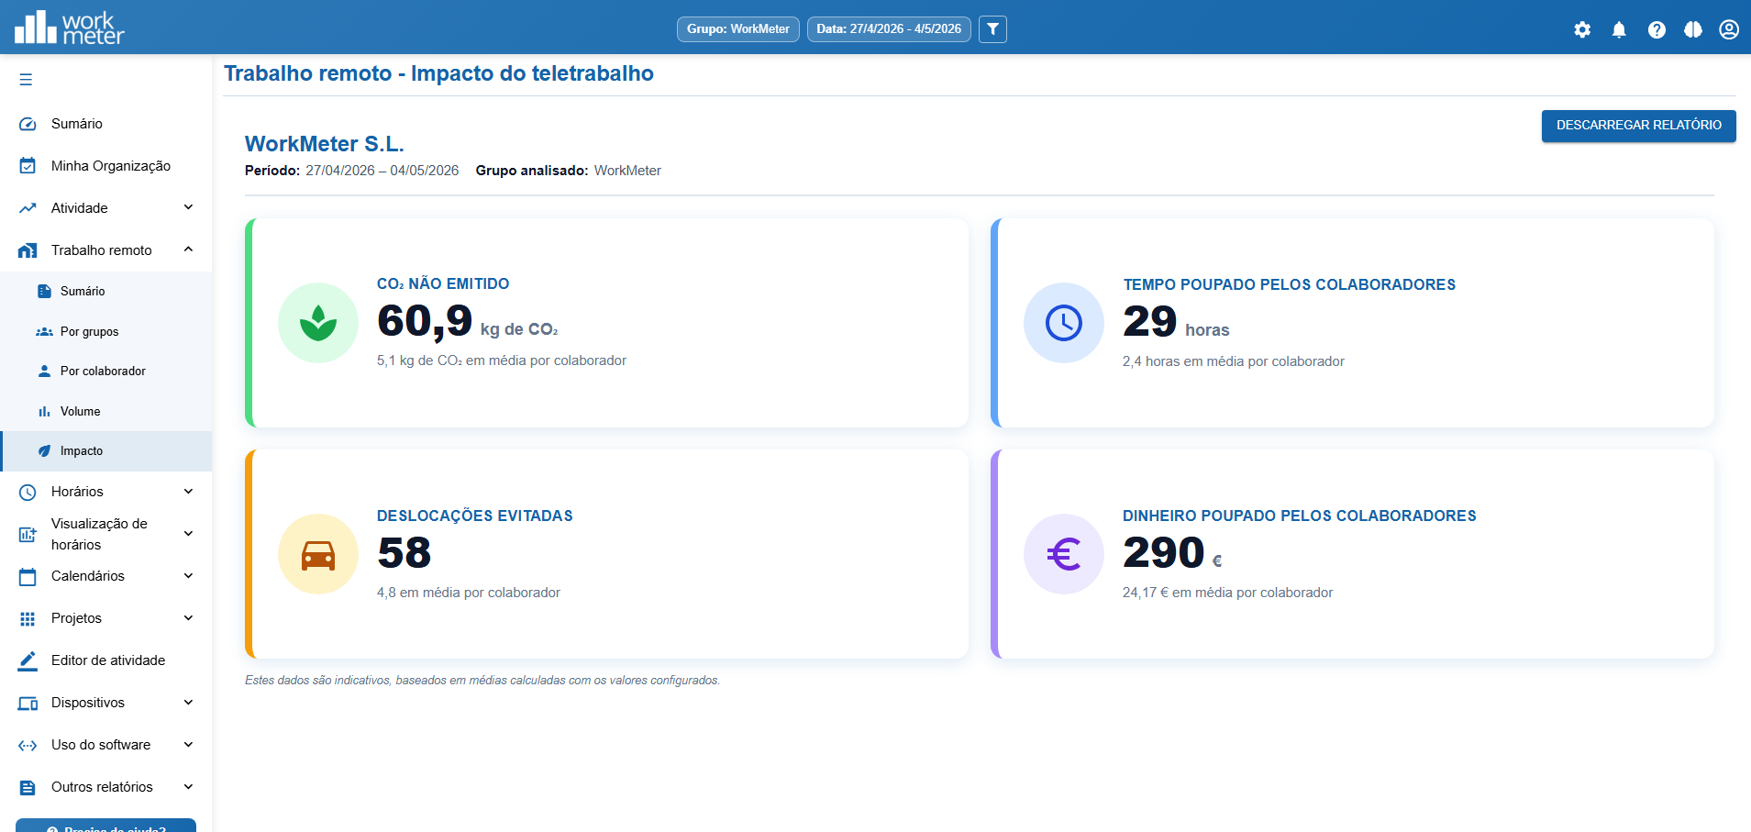Select Volume under Trabalho remoto

[106, 412]
